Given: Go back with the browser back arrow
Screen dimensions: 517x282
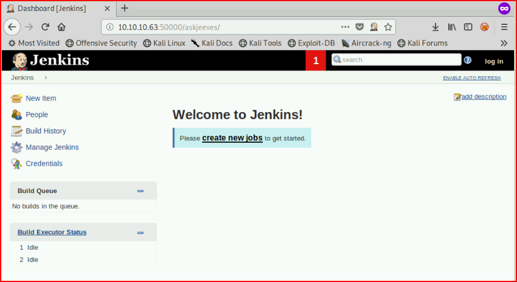Looking at the screenshot, I should coord(12,27).
